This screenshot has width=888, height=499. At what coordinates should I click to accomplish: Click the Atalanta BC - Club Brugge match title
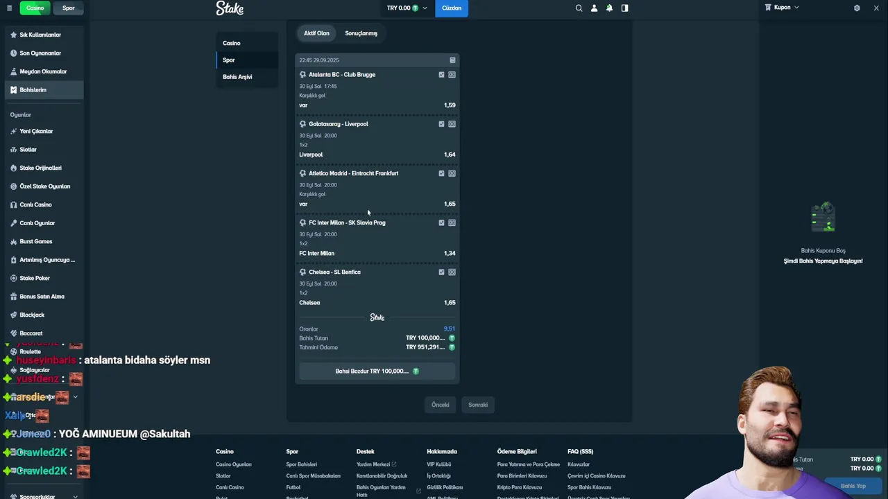342,75
